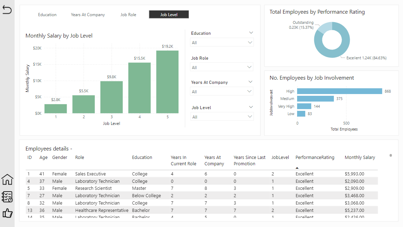Select the Job Level tab
Viewport: 403px width, 227px height.
pyautogui.click(x=169, y=14)
